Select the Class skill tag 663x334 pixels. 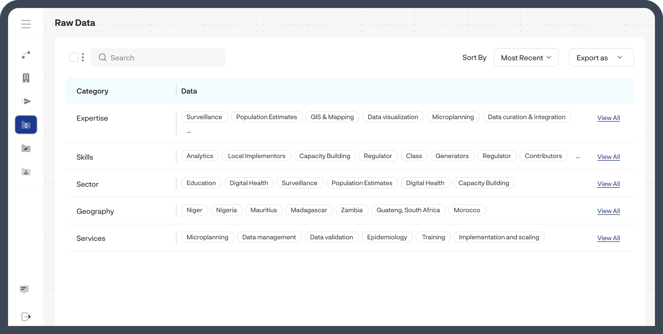pos(414,156)
